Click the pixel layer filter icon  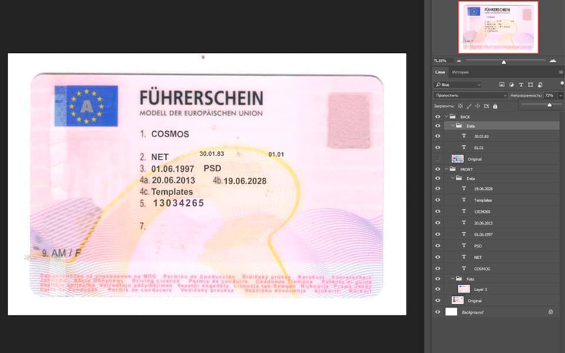[502, 85]
